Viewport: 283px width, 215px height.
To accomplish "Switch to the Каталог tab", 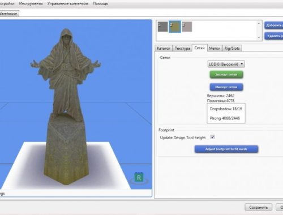I will [164, 49].
